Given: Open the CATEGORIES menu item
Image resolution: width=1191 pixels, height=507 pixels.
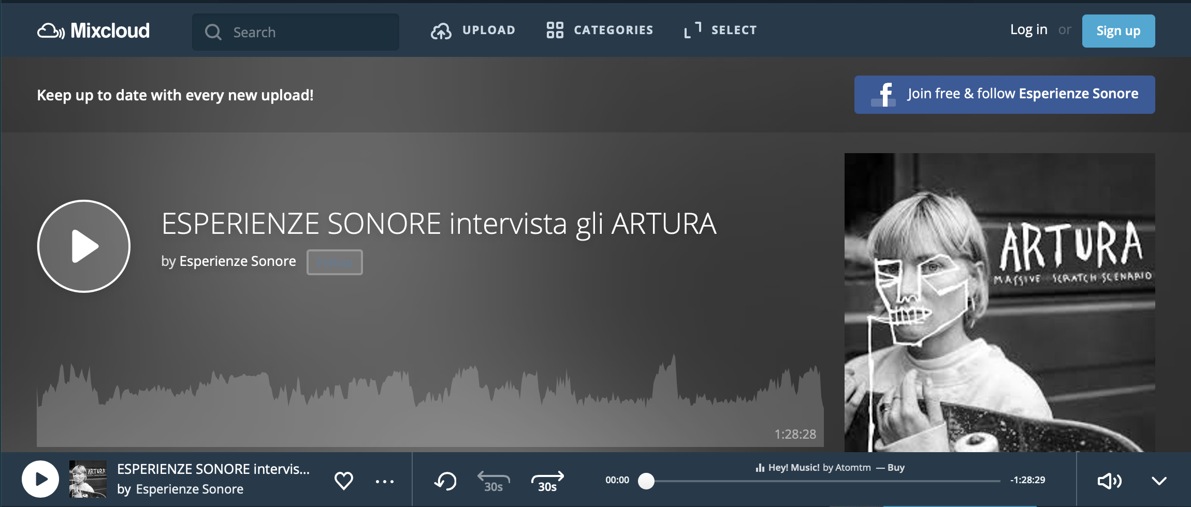Looking at the screenshot, I should tap(613, 30).
